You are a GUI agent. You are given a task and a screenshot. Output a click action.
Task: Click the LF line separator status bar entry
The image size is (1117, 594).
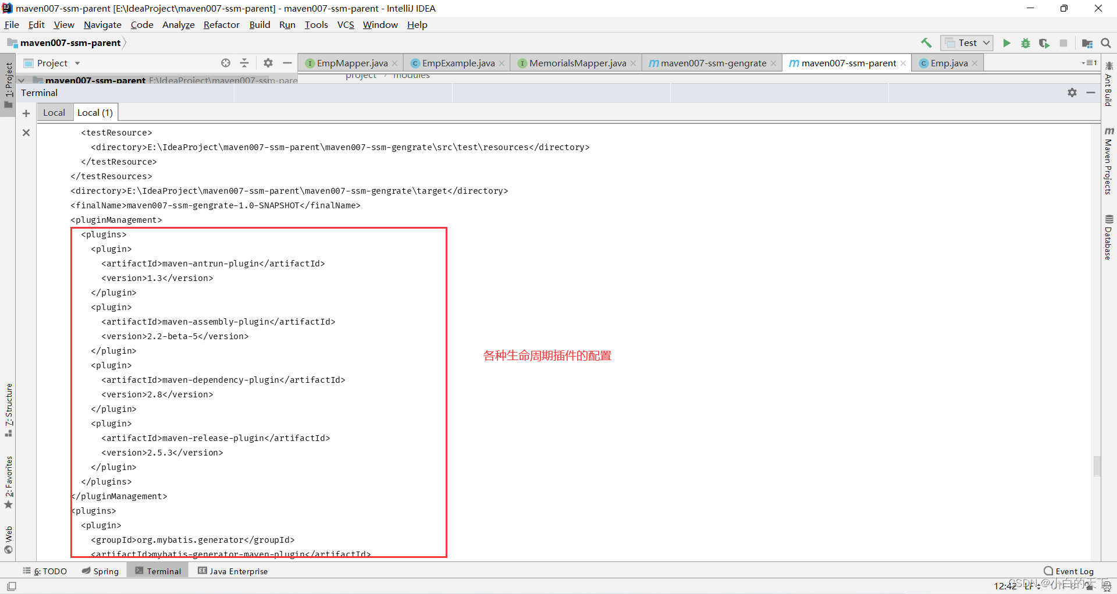pos(1033,586)
